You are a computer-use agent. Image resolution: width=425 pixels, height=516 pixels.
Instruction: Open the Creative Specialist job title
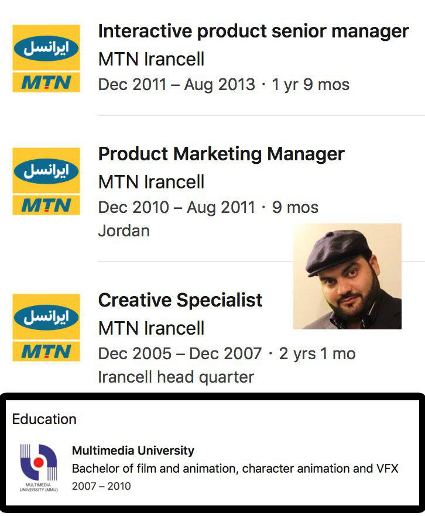click(x=180, y=300)
